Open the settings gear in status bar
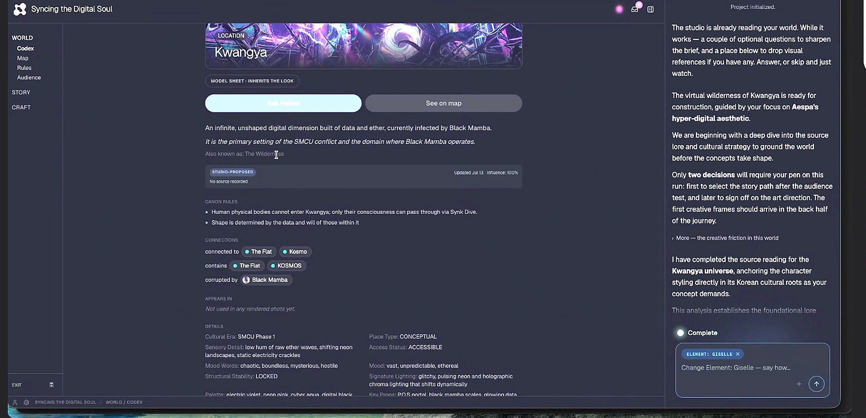Image resolution: width=866 pixels, height=418 pixels. point(26,402)
